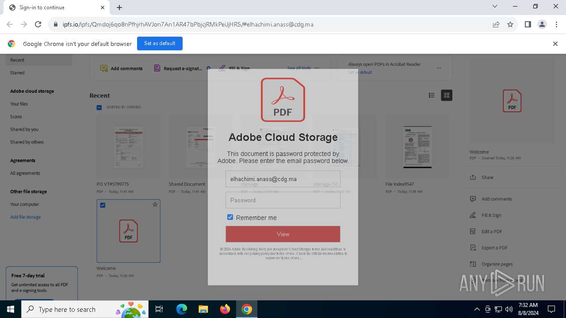Dismiss the default browser notification bar
Screen dimensions: 566x318
(x=555, y=44)
